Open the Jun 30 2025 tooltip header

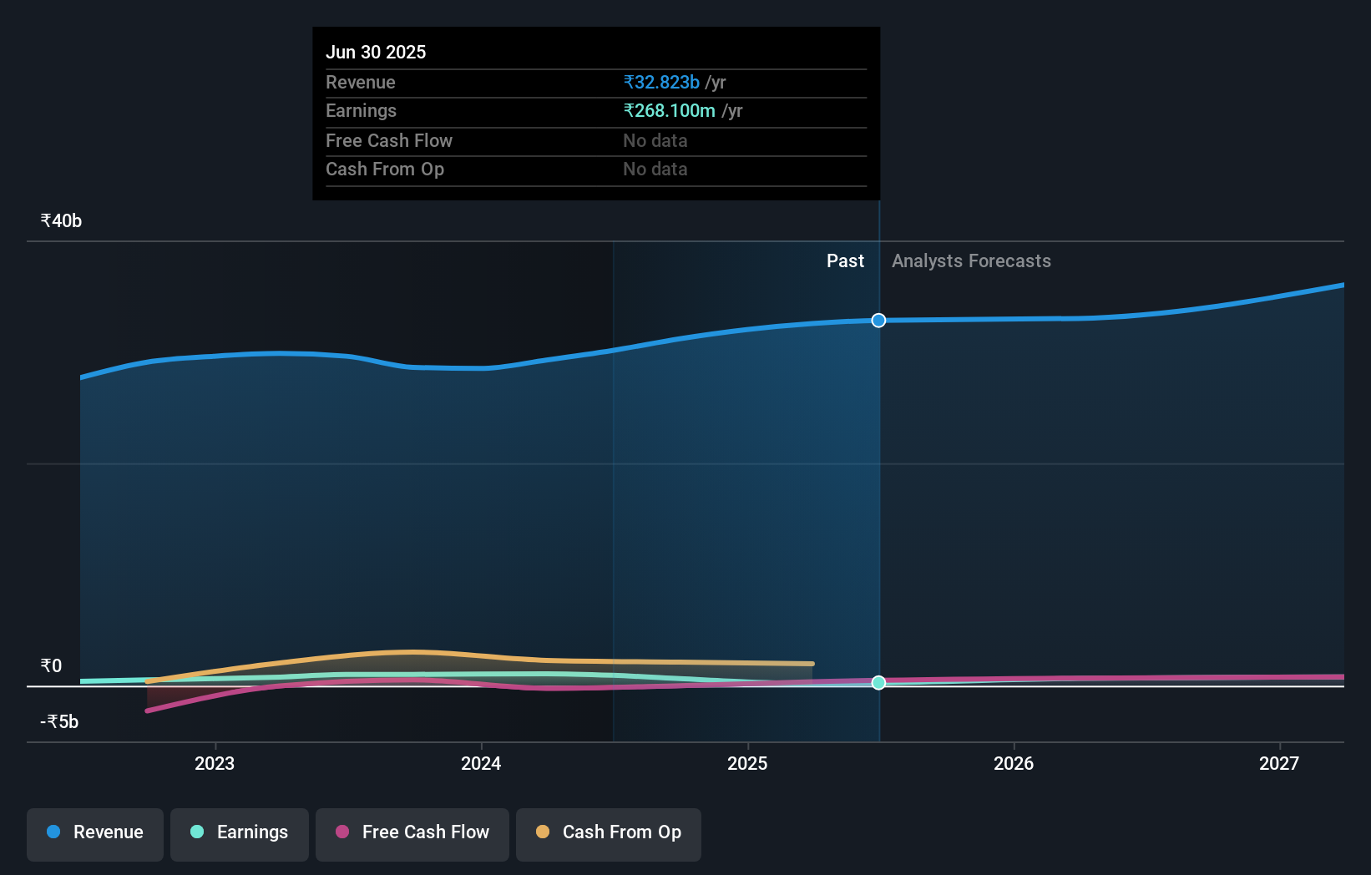tap(377, 52)
